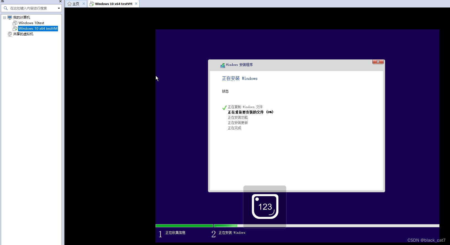Click the '正在准备要安装的文件 (0%)' line
The image size is (450, 245).
click(x=251, y=112)
